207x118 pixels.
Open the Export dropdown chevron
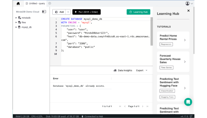tap(146, 70)
